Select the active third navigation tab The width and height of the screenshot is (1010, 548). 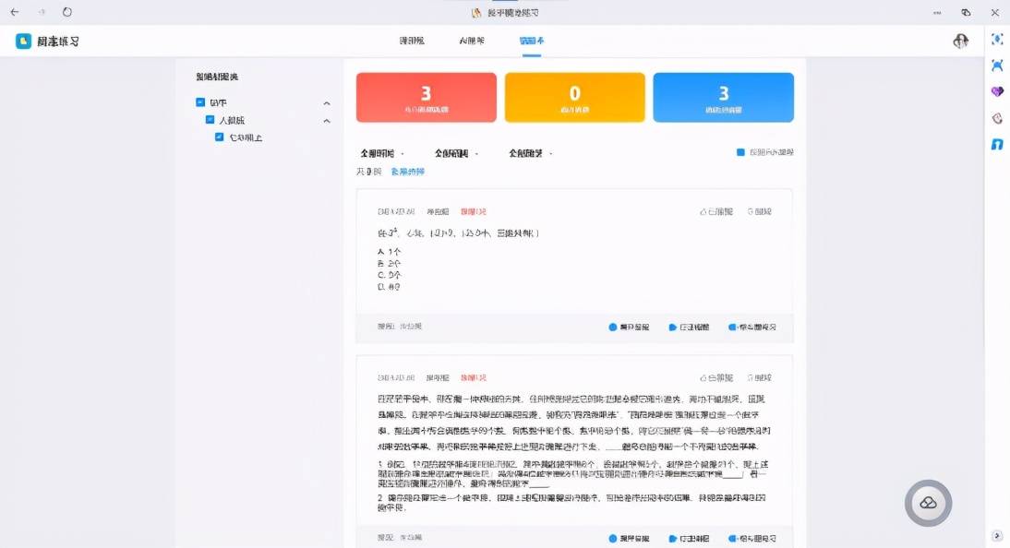click(x=532, y=41)
